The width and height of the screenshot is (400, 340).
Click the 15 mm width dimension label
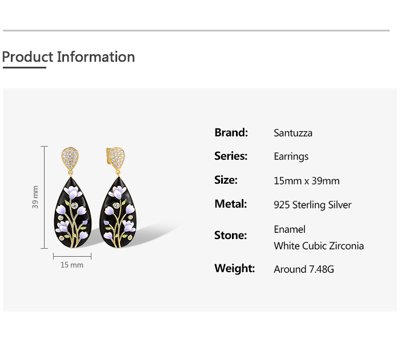click(72, 265)
